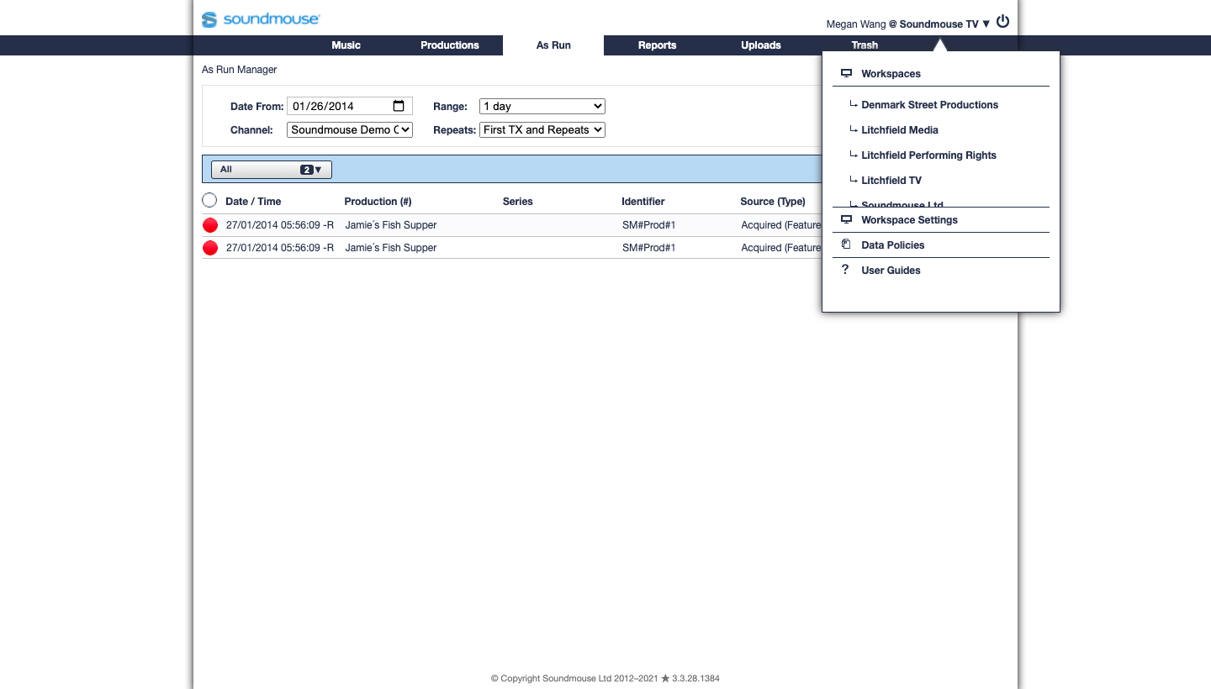Select the As Run tab
The width and height of the screenshot is (1211, 689).
(553, 45)
